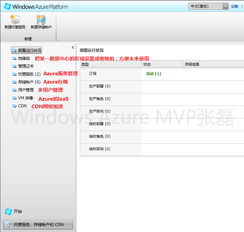Select 托管服务、存储帐户和 CDN section button
The width and height of the screenshot is (244, 232).
tap(38, 225)
